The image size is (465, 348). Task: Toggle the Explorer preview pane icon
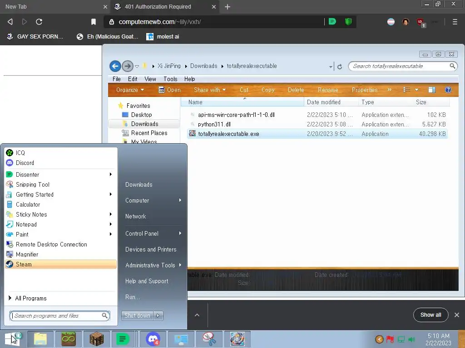[432, 90]
